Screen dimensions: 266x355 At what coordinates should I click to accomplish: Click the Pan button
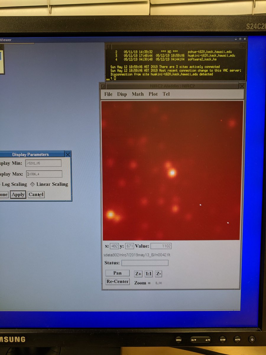117,273
